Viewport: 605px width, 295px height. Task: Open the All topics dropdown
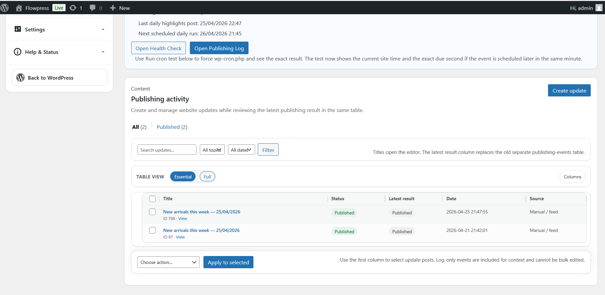(212, 150)
